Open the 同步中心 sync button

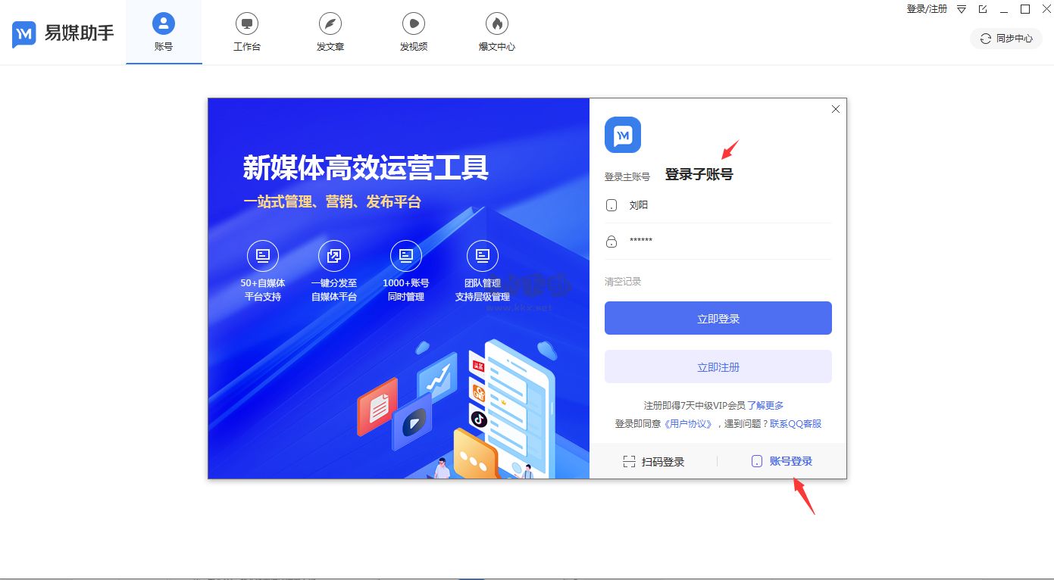[x=1006, y=39]
